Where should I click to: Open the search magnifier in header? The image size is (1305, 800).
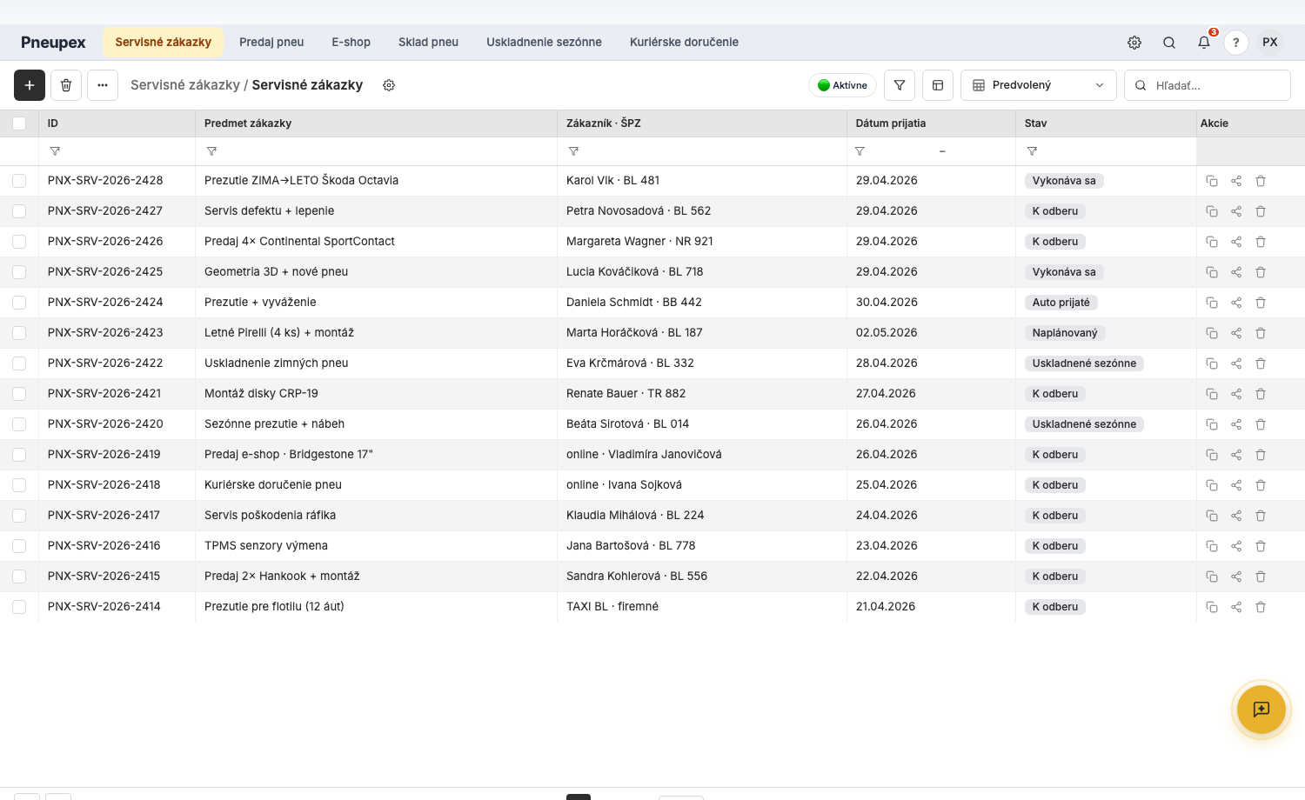pyautogui.click(x=1169, y=42)
